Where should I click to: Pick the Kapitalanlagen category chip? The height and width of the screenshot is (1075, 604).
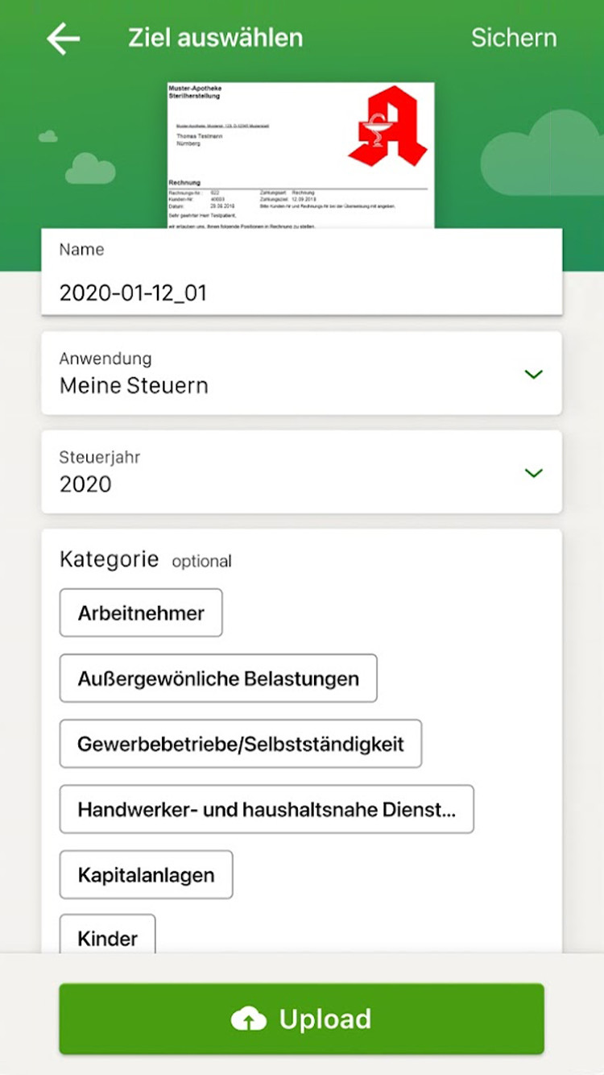[x=146, y=874]
